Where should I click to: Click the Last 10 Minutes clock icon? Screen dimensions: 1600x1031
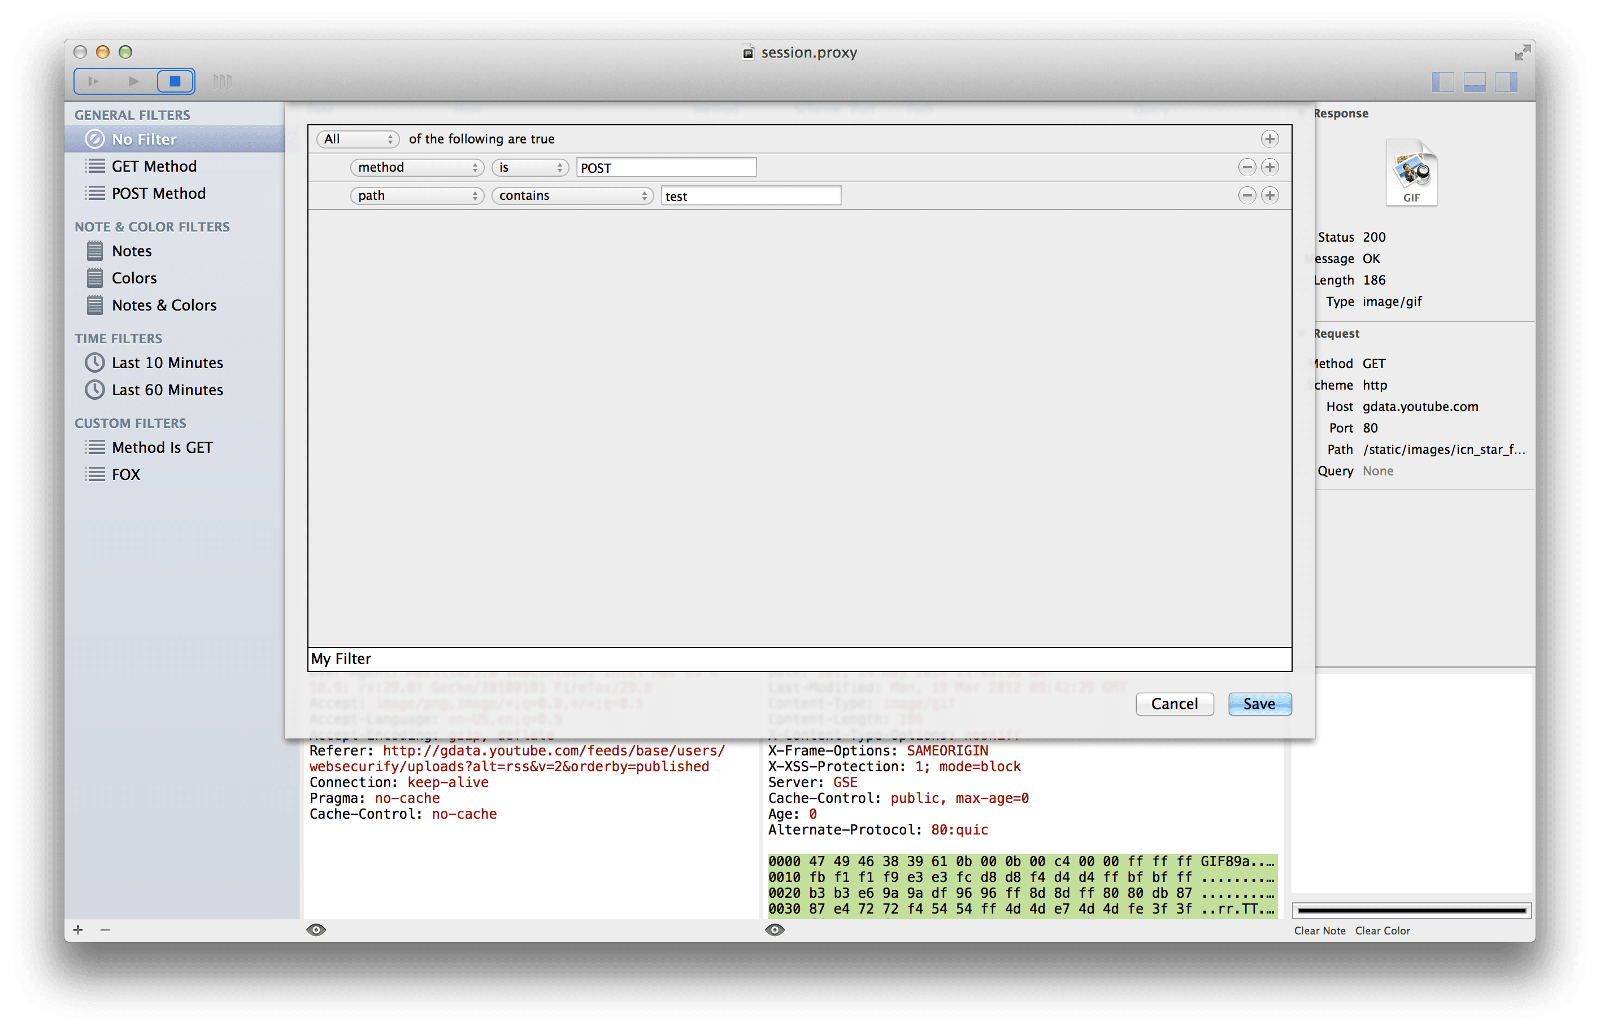click(94, 363)
